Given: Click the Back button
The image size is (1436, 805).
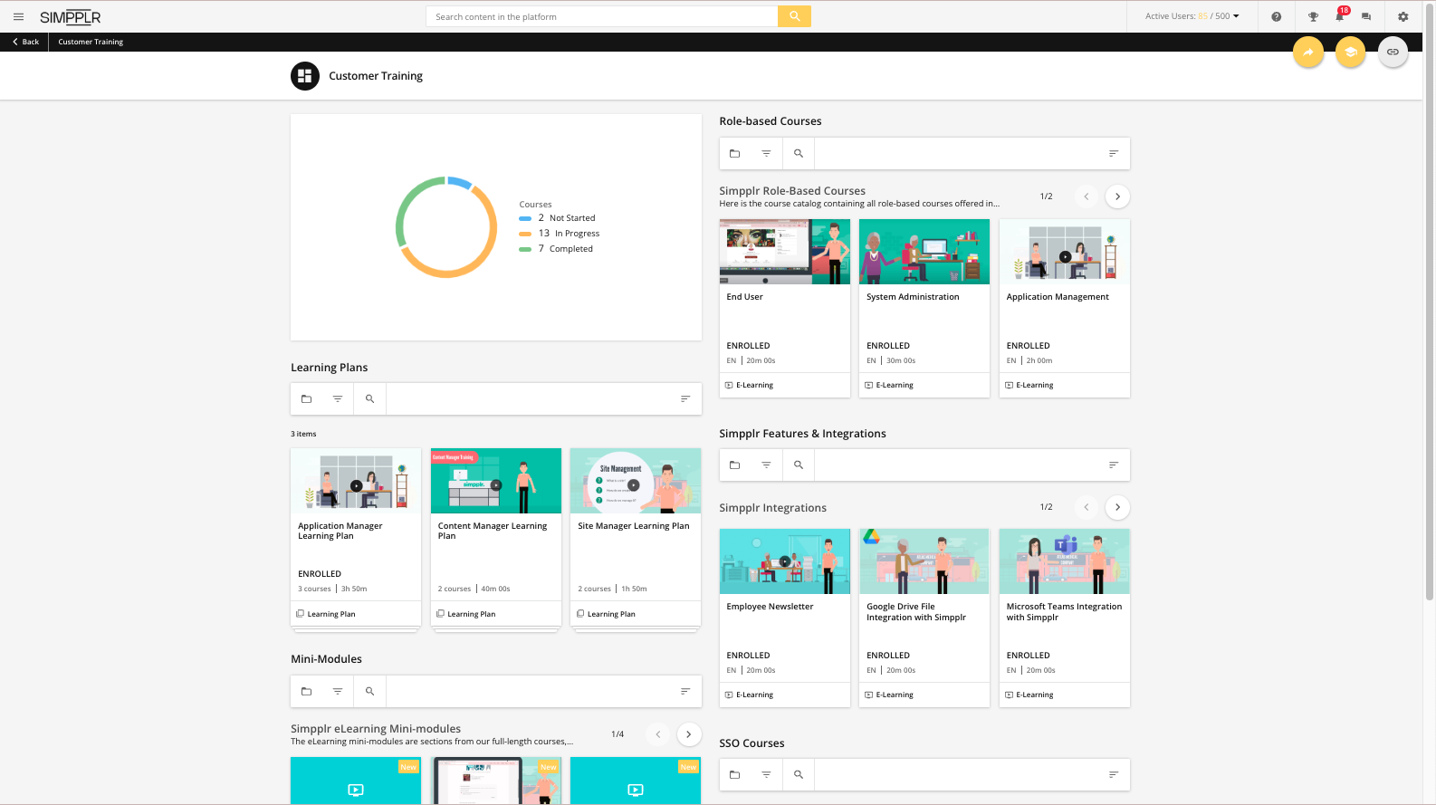Looking at the screenshot, I should [25, 42].
